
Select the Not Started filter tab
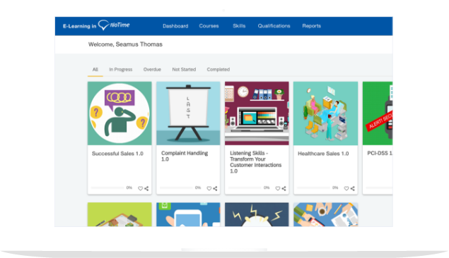[x=184, y=69]
